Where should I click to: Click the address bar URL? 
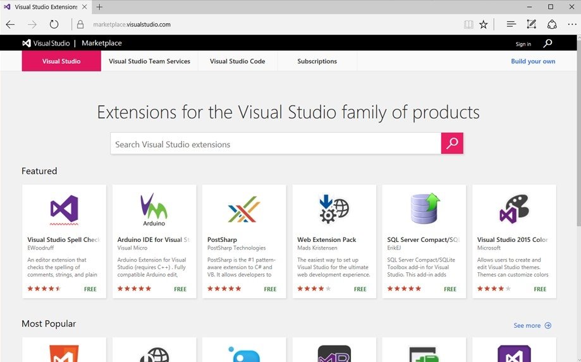pos(132,25)
